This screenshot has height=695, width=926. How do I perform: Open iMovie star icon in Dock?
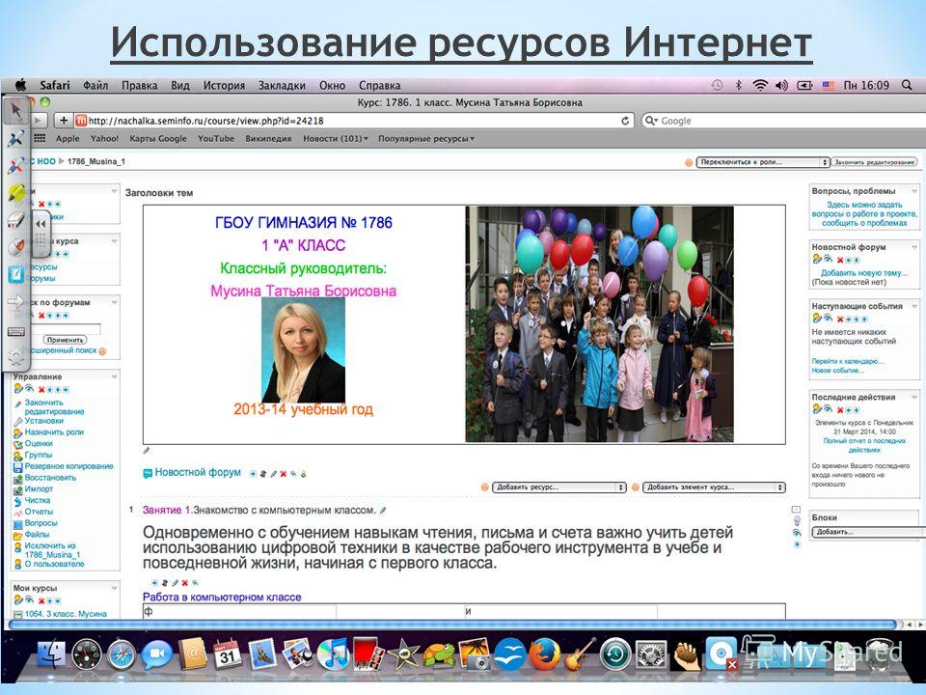click(x=403, y=653)
